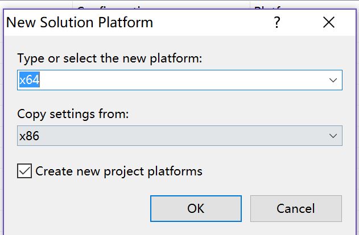This screenshot has width=359, height=235.
Task: Confirm with the OK button
Action: coord(196,208)
